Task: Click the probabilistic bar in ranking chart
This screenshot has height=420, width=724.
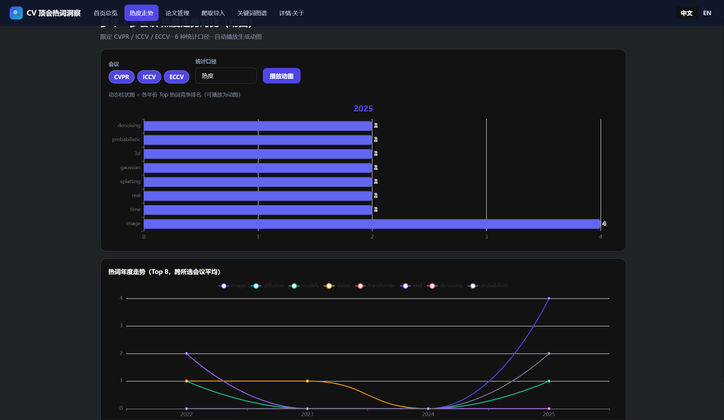Action: [x=258, y=140]
